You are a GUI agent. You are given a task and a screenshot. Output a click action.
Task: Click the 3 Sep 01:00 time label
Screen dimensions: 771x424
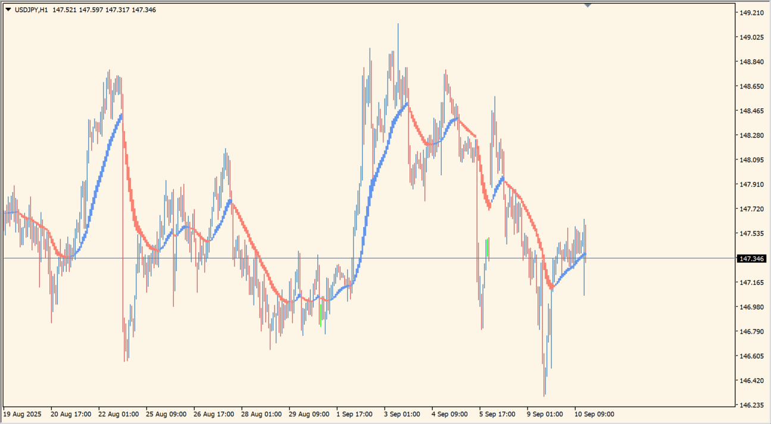(401, 414)
